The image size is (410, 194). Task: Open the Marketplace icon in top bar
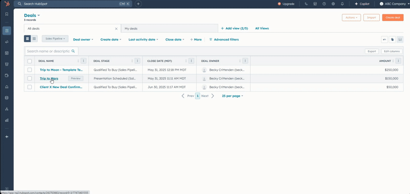(x=315, y=4)
